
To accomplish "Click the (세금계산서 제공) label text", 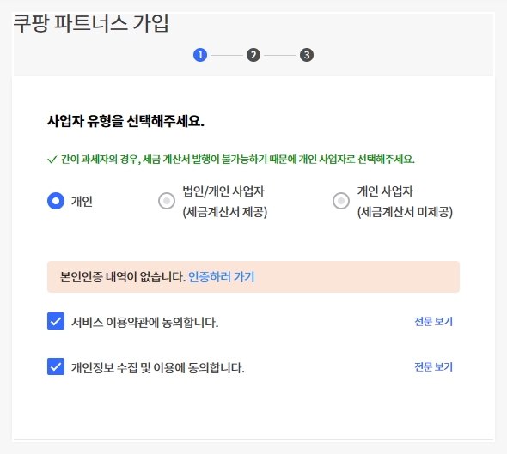I will click(x=225, y=212).
